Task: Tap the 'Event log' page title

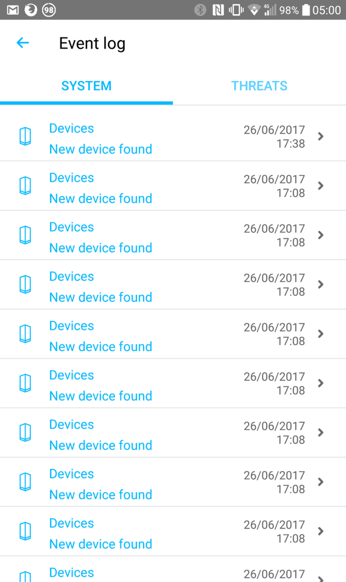Action: [92, 44]
